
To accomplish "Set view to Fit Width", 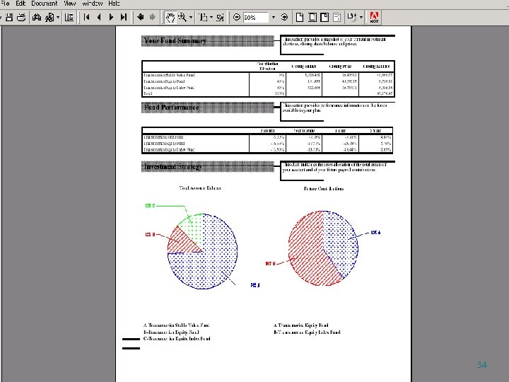I will click(324, 17).
